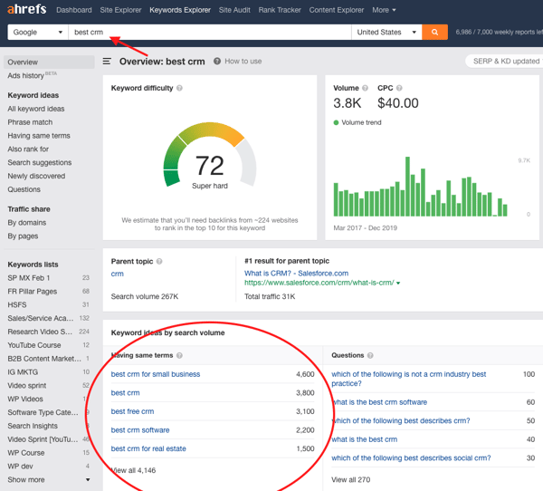Click the help icon next to Parent topic
Screen dimensions: 543x491
click(x=159, y=262)
